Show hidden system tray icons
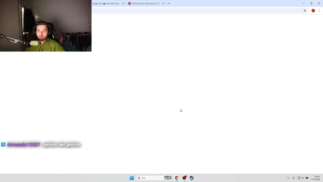 (x=288, y=178)
